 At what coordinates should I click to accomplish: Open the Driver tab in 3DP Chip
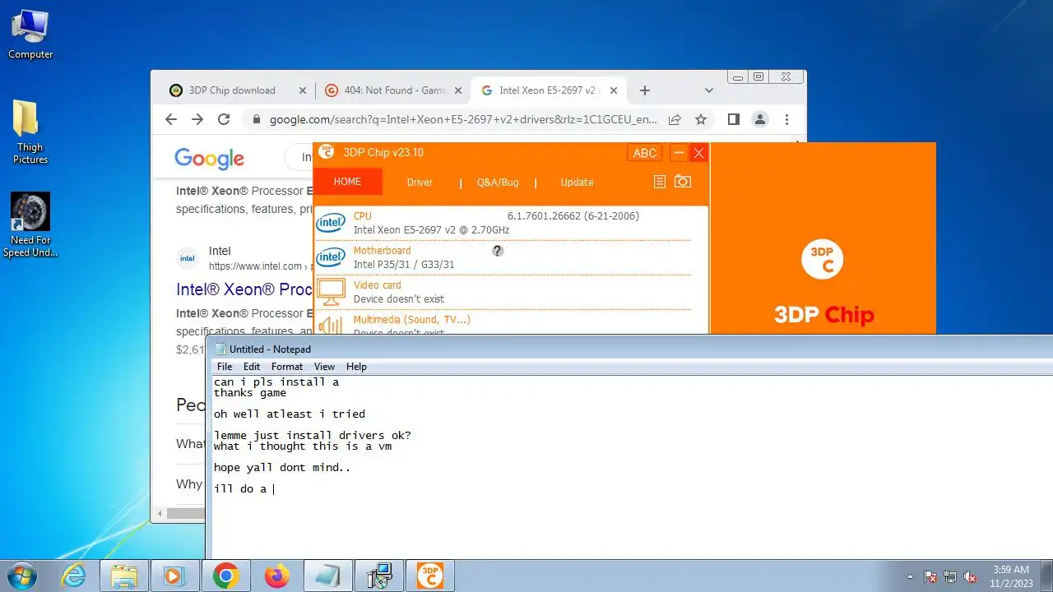[420, 183]
